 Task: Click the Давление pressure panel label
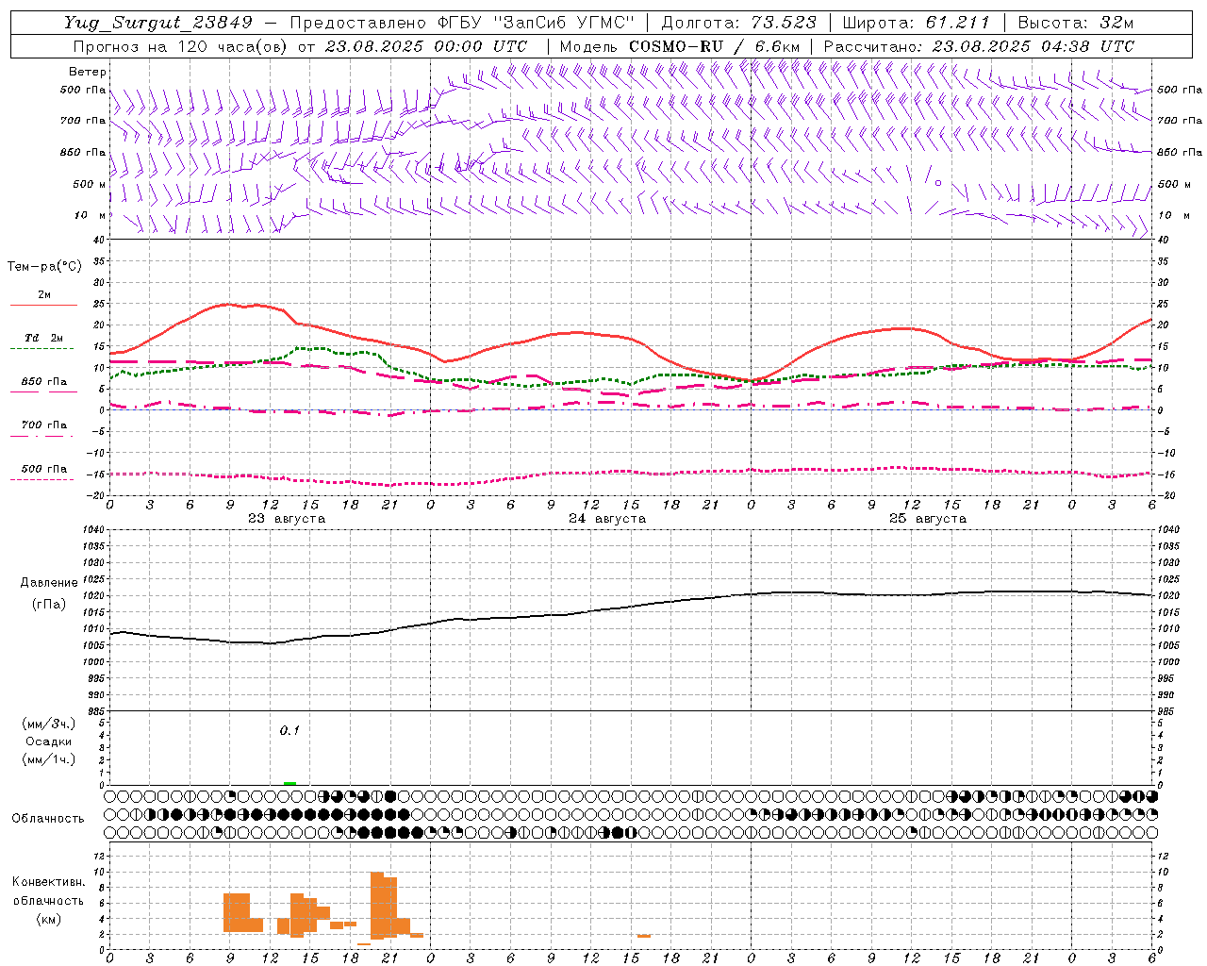tap(49, 583)
